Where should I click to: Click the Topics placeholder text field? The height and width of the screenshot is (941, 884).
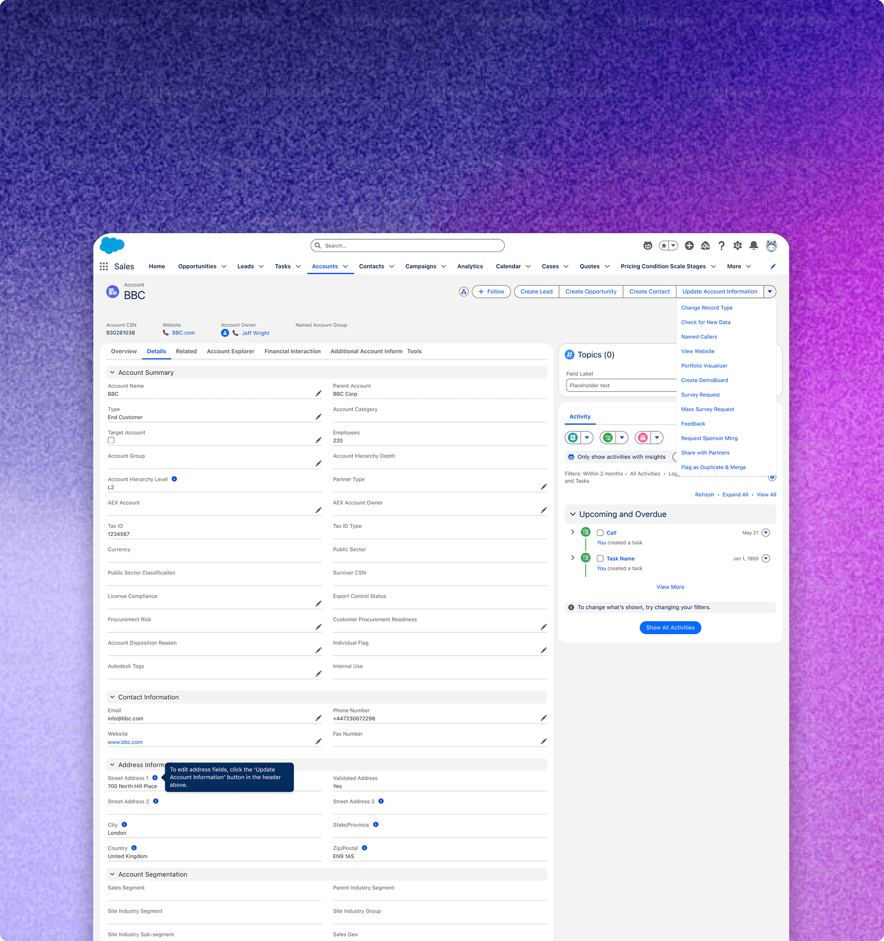coord(621,385)
